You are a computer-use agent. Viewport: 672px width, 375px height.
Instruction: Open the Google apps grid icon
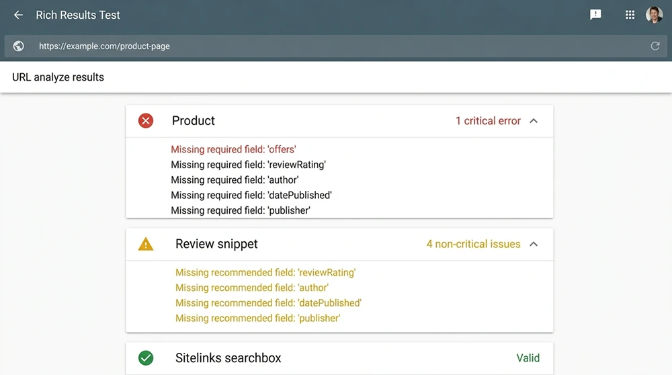(630, 15)
